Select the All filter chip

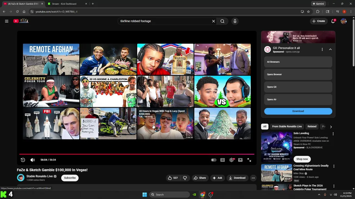coord(265,126)
